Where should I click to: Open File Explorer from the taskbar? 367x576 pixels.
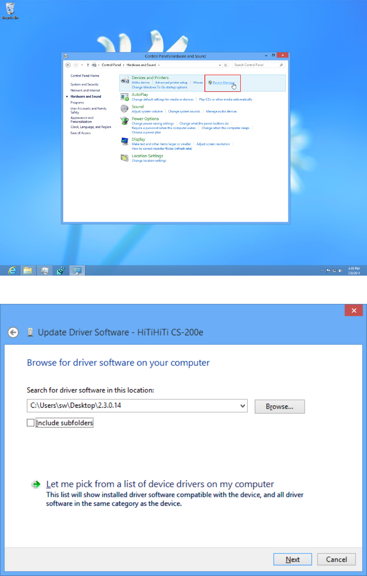(x=28, y=271)
